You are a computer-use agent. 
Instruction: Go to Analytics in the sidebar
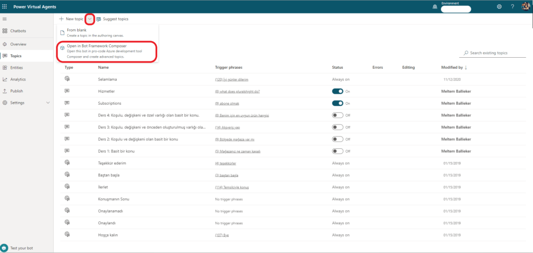(17, 79)
